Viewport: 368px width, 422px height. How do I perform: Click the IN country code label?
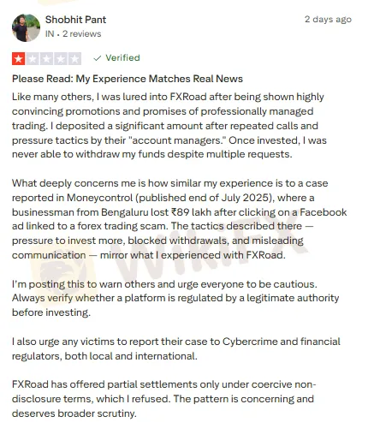(x=50, y=34)
